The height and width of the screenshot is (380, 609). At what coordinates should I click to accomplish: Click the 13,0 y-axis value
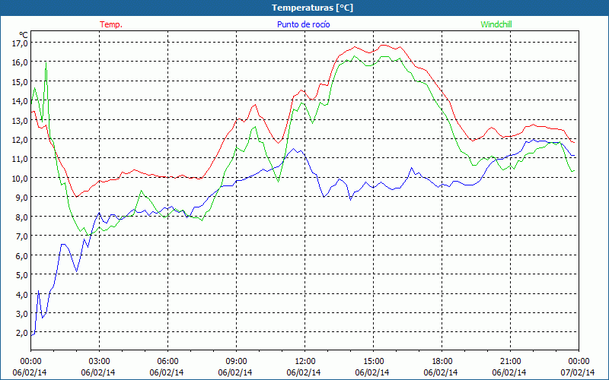(20, 120)
